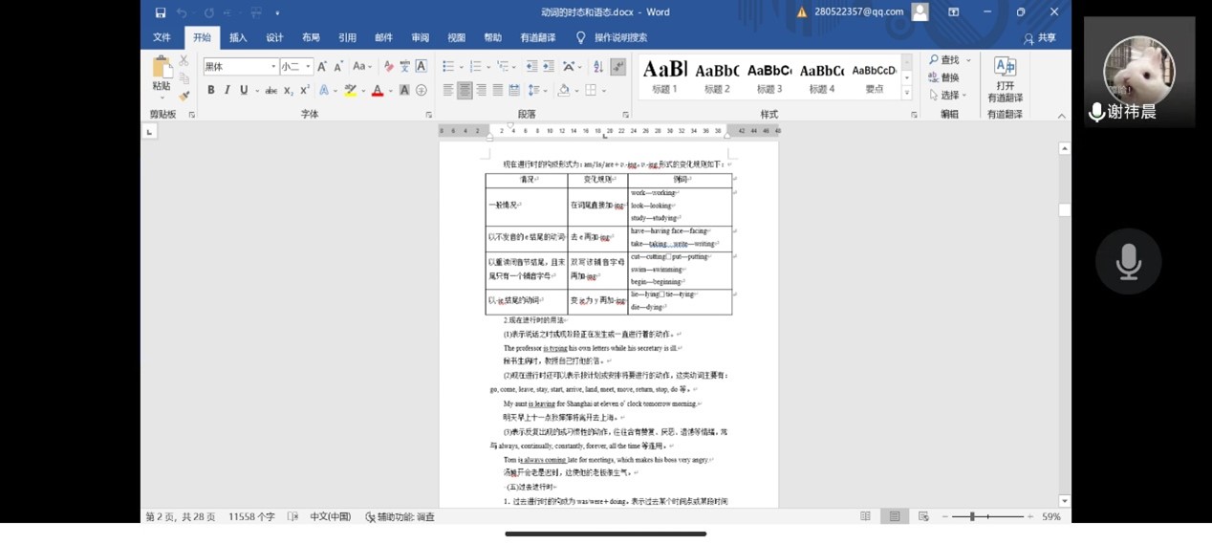The height and width of the screenshot is (545, 1212).
Task: Justify the paragraph text
Action: click(x=497, y=90)
